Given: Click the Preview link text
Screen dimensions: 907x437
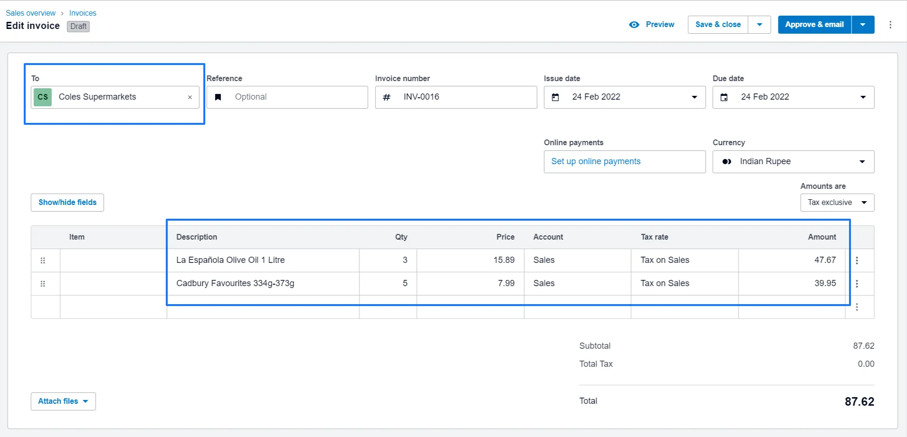Looking at the screenshot, I should [660, 25].
